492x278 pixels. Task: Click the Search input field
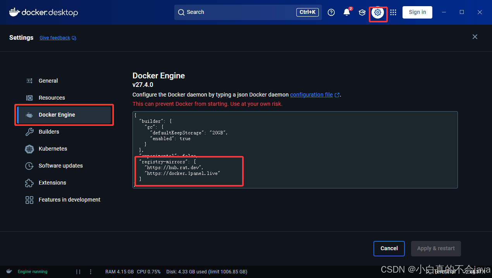coord(248,12)
